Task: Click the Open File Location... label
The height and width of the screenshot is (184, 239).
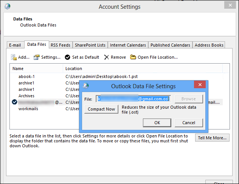Action: [158, 57]
